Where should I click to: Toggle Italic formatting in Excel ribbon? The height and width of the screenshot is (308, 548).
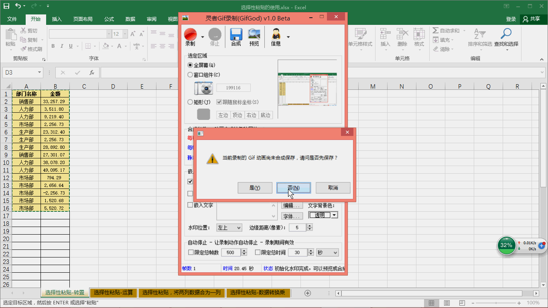point(62,46)
